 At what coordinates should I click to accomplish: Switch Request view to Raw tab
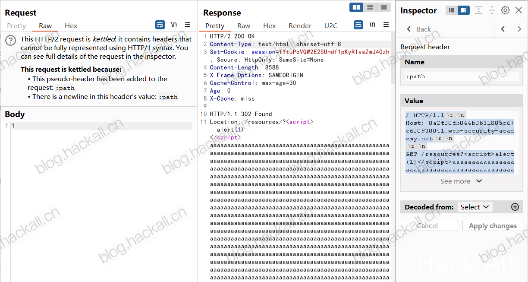click(45, 26)
